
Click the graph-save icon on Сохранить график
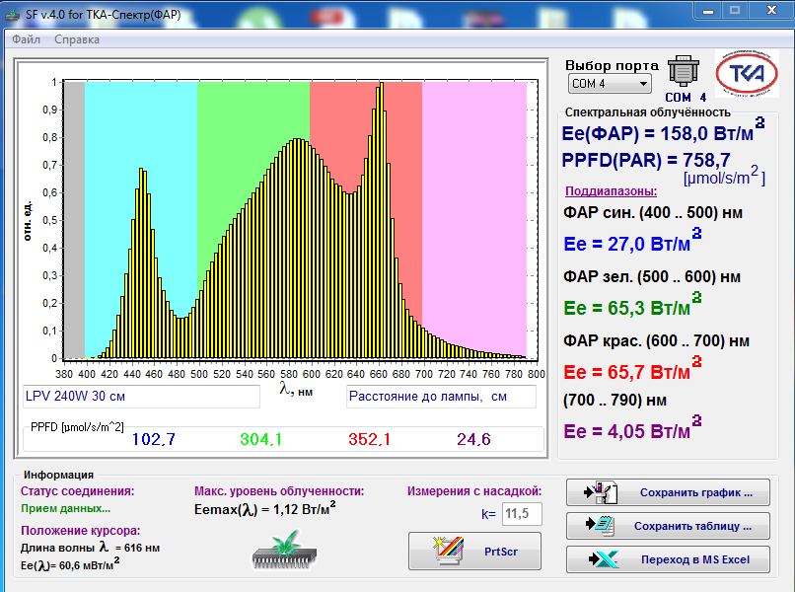601,492
